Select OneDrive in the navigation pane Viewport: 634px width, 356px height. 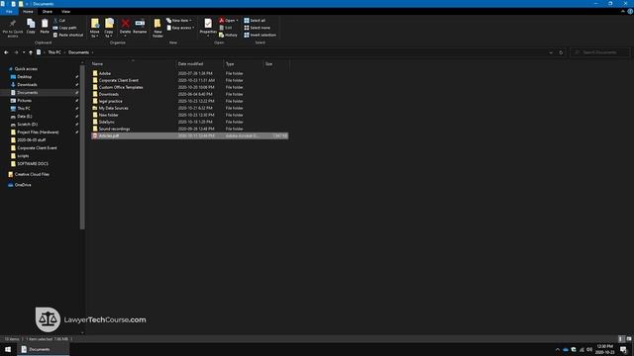tap(23, 185)
